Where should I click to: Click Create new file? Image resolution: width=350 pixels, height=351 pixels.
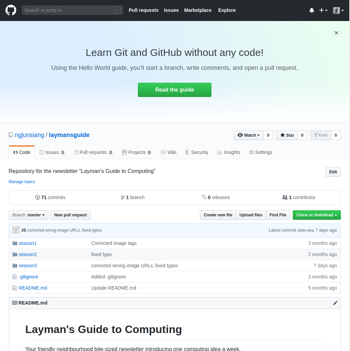218,215
